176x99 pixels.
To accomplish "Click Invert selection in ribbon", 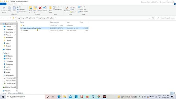I will pyautogui.click(x=83, y=12).
